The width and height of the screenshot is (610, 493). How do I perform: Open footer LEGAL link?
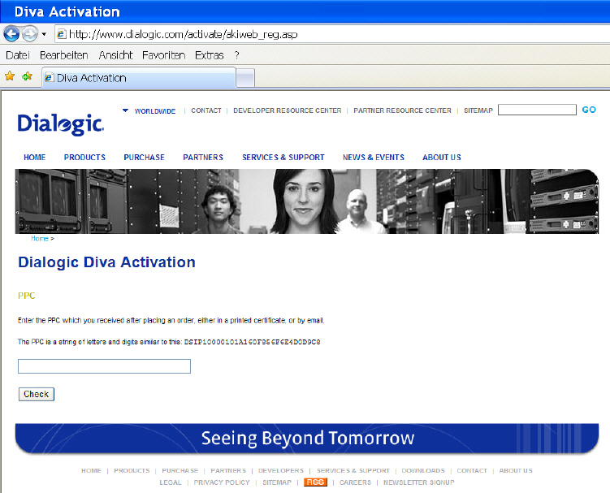[x=171, y=482]
